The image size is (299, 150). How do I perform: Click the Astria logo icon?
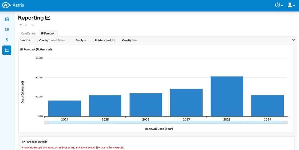point(6,5)
